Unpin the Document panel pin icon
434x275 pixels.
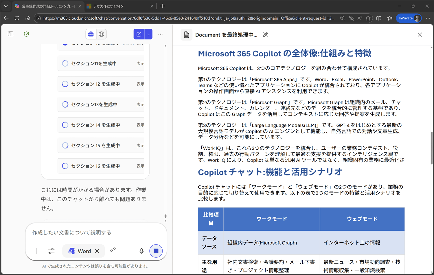(265, 35)
